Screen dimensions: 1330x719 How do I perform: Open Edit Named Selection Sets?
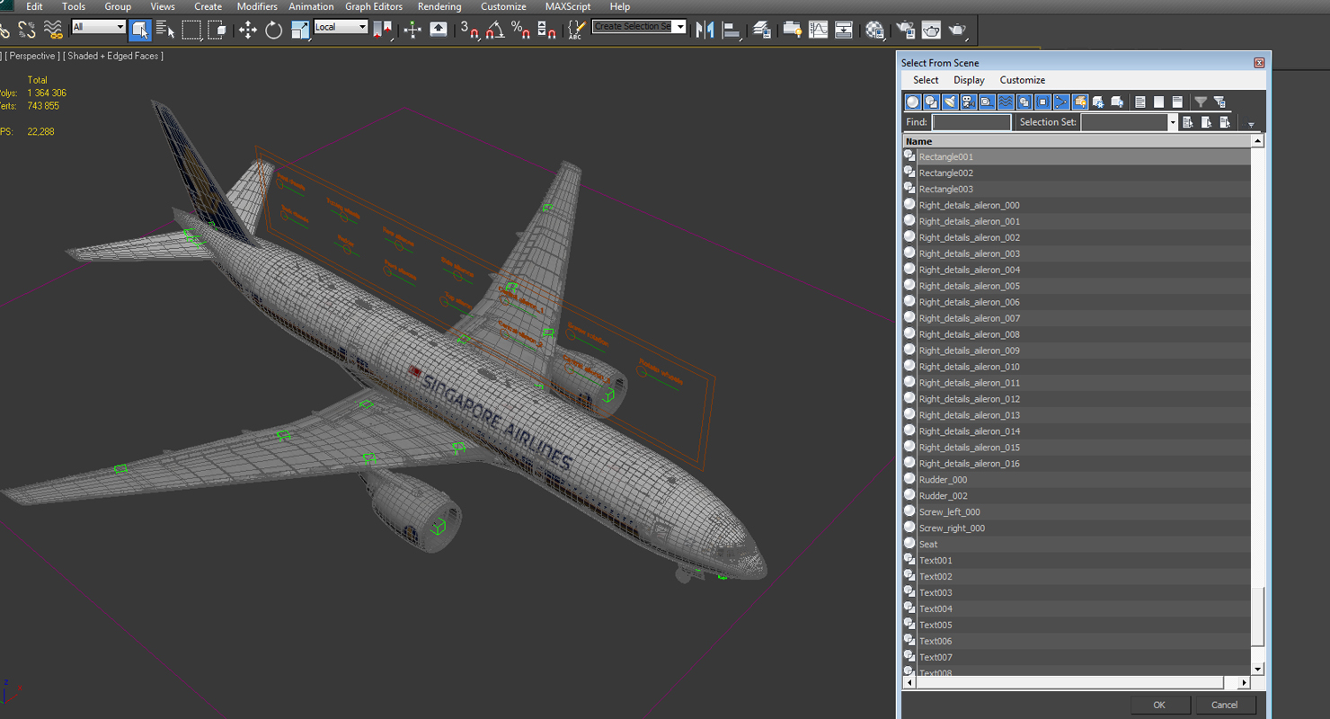(x=577, y=30)
